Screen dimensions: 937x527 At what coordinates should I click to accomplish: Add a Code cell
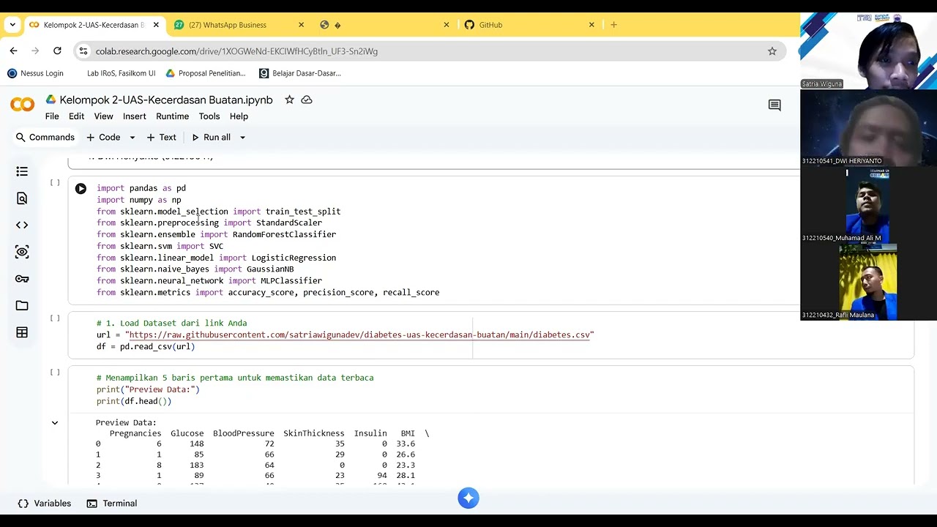click(x=104, y=138)
